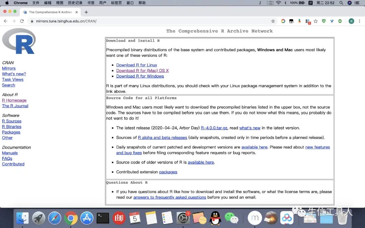The image size is (365, 228).
Task: Open the 历史记录 menu
Action: tap(75, 3)
